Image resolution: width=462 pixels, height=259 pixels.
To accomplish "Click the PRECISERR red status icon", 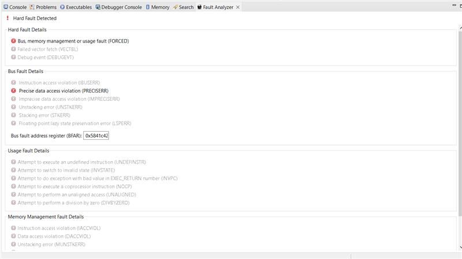I will 13,91.
